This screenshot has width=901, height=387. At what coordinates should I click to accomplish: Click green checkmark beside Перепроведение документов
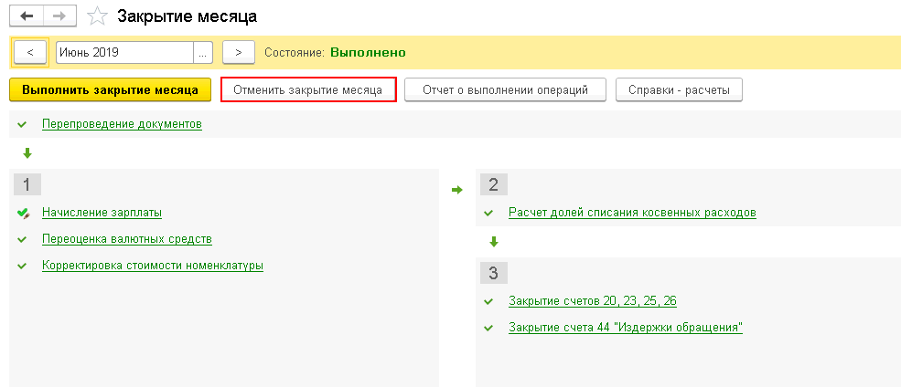point(22,124)
